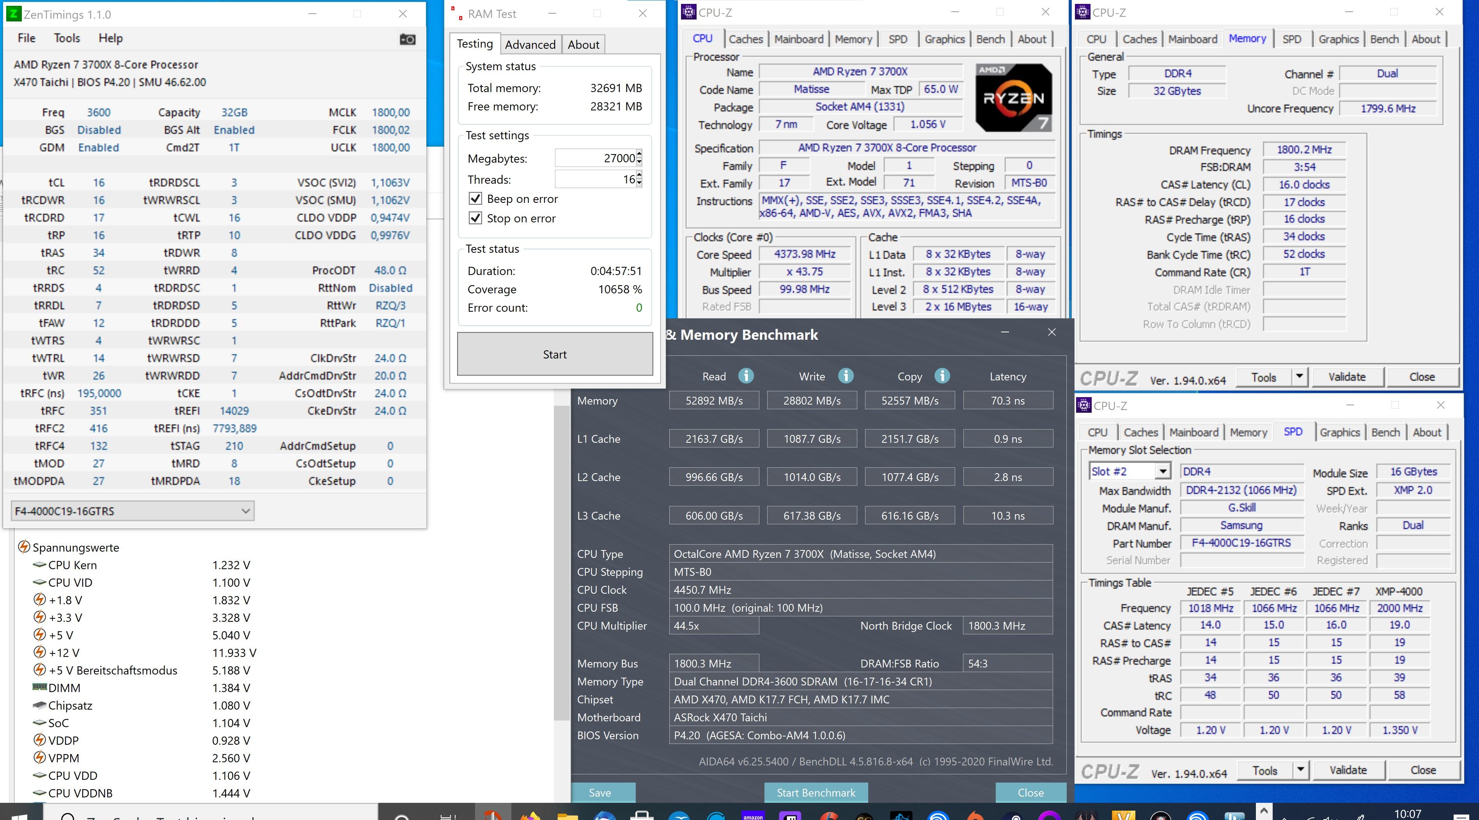Open the File menu in ZenTimings
The width and height of the screenshot is (1479, 820).
27,38
